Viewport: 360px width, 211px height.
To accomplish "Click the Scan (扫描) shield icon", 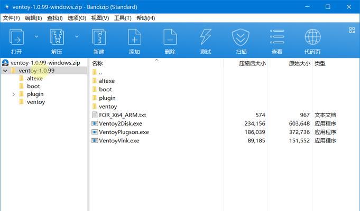I will [x=241, y=37].
